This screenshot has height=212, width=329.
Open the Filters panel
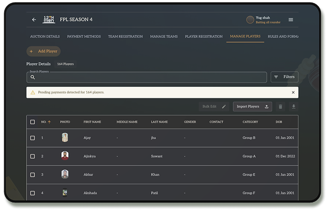coord(284,77)
